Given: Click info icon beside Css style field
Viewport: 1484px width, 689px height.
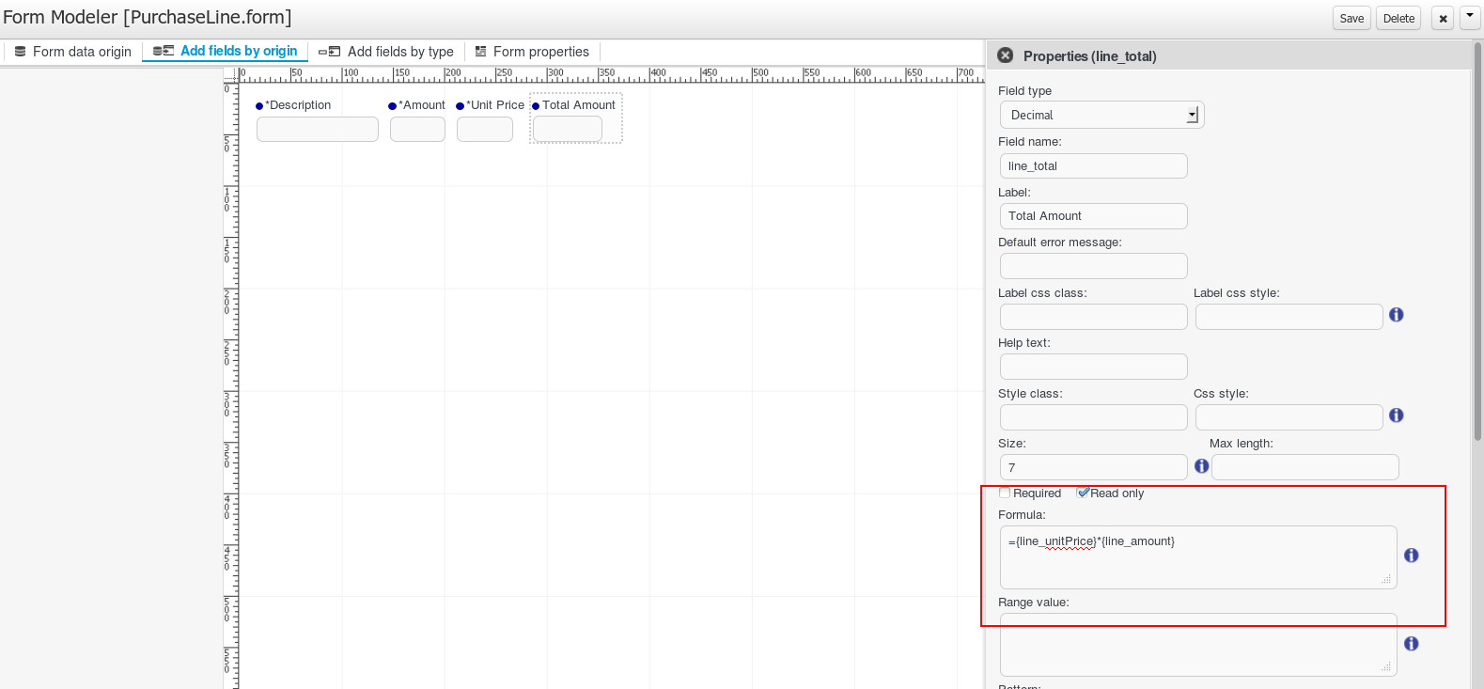Looking at the screenshot, I should tap(1396, 415).
